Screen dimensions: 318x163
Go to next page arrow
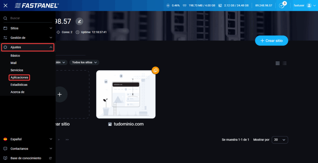click(x=59, y=140)
